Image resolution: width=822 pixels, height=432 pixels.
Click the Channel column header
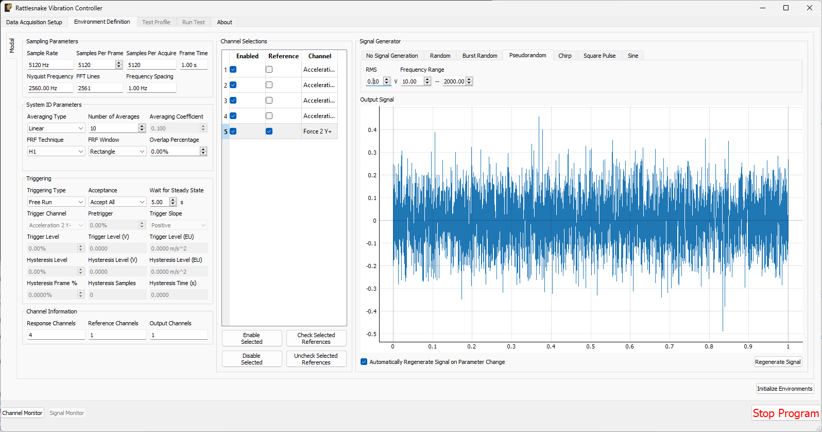pos(320,56)
